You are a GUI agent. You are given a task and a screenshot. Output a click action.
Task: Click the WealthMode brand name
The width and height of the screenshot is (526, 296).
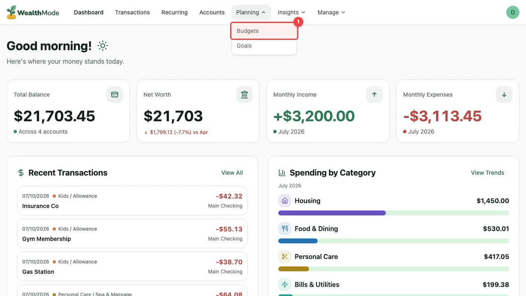(39, 12)
